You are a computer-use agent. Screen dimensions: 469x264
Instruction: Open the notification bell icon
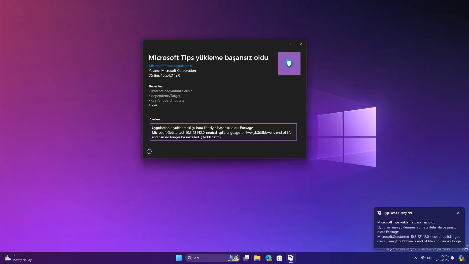452,258
